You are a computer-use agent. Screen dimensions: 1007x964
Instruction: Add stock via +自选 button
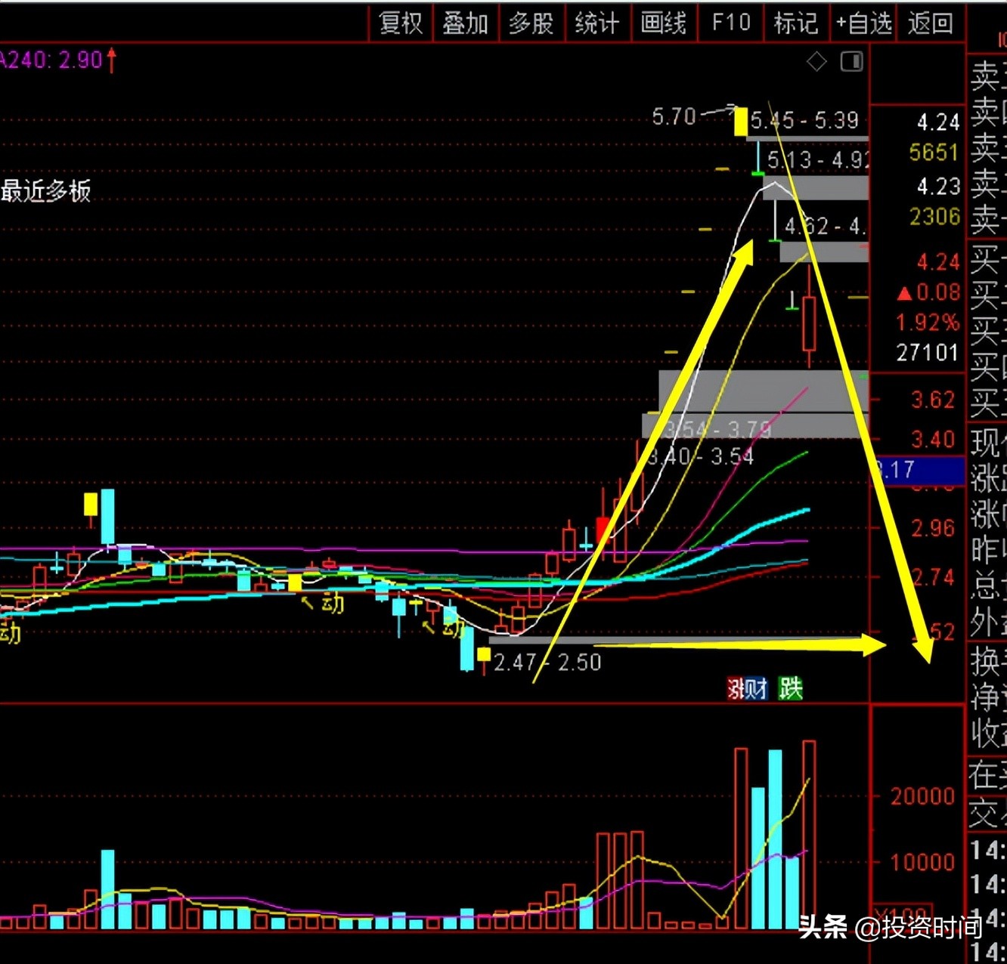pos(863,23)
